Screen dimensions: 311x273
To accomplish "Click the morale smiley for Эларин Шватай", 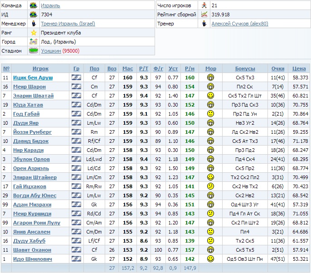I will coord(210,95).
